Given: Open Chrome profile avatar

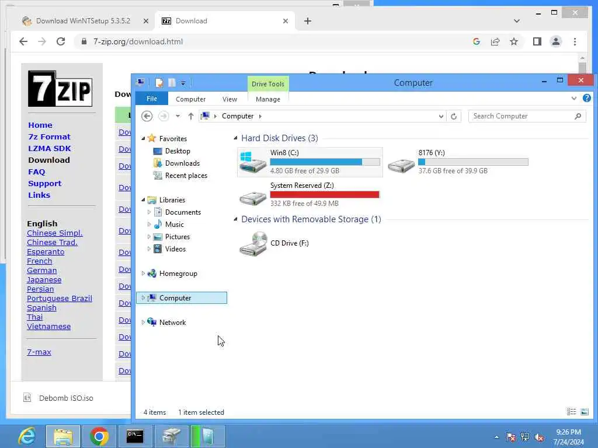Looking at the screenshot, I should (556, 41).
